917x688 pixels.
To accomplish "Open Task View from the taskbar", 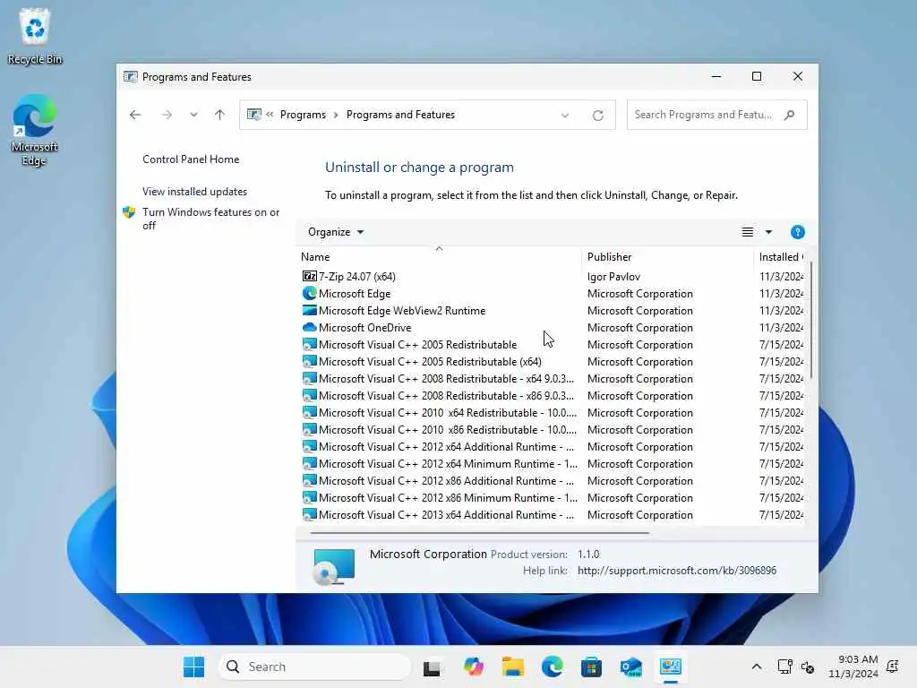I will (432, 666).
